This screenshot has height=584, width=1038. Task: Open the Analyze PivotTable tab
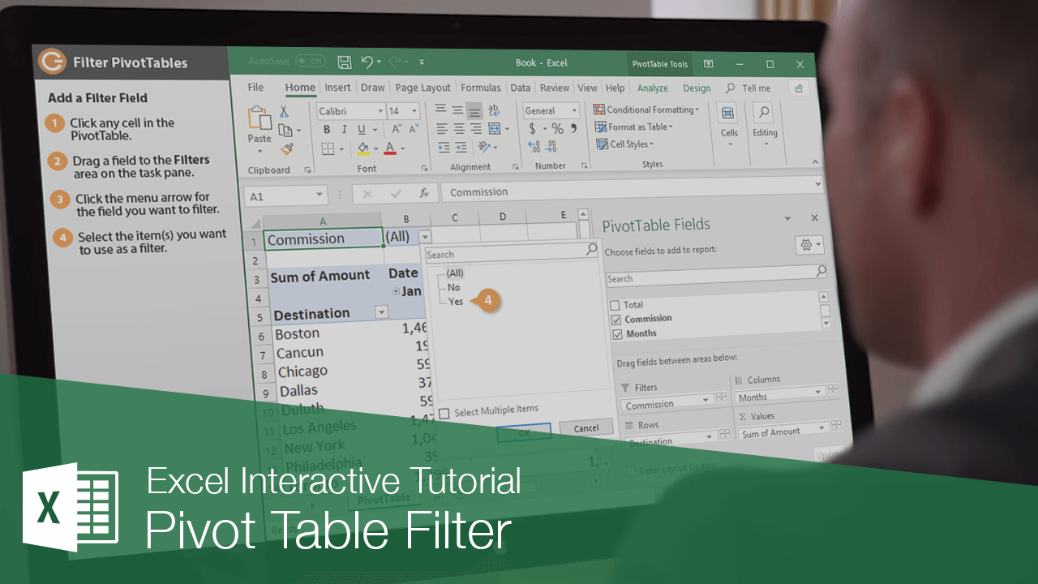coord(652,88)
